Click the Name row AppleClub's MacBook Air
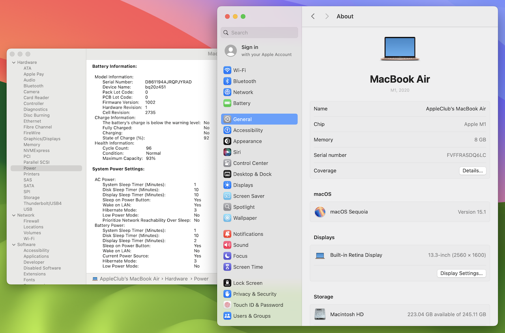The image size is (505, 333). tap(400, 109)
